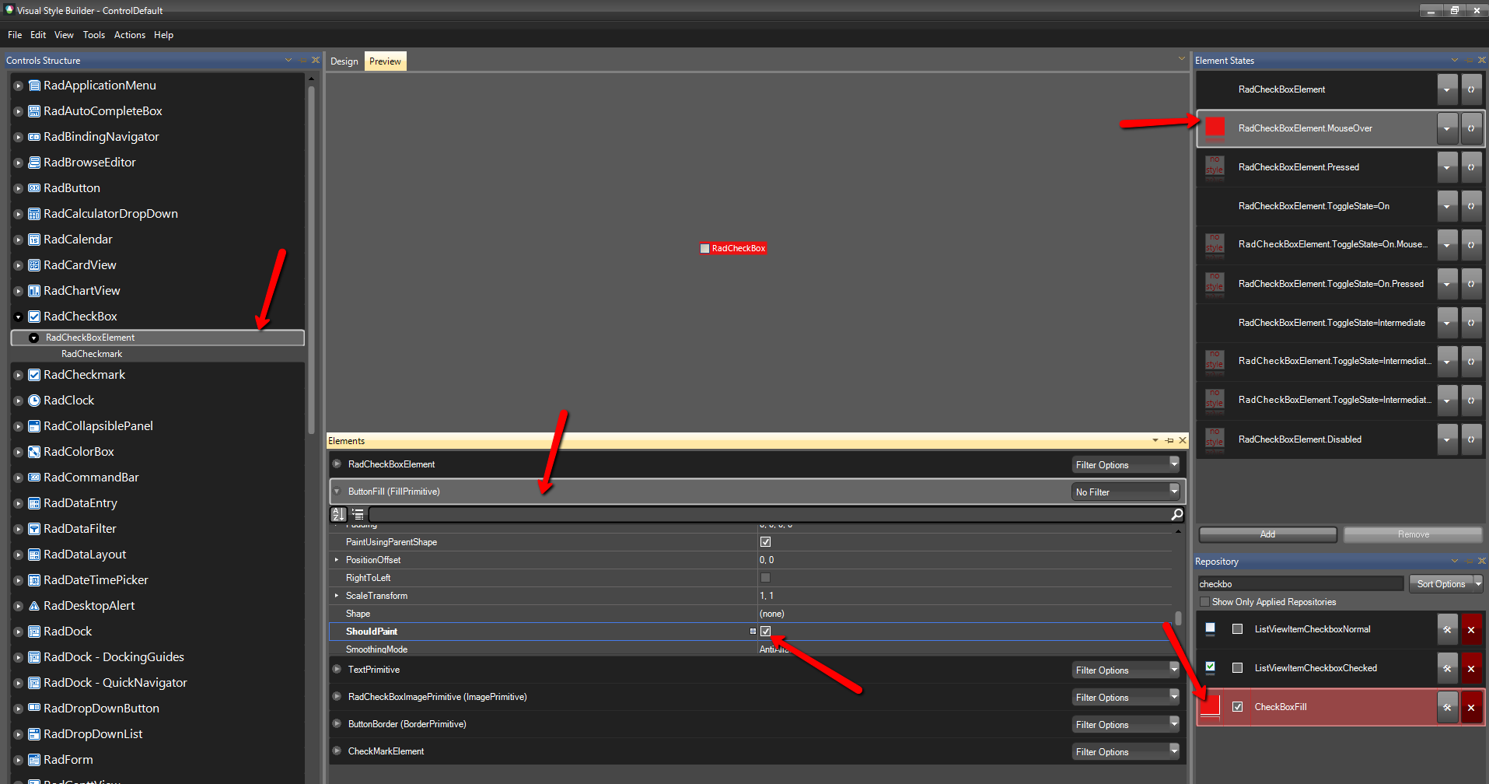
Task: Open dropdown for RadCheckBoxElement.MouseOver state
Action: 1447,128
